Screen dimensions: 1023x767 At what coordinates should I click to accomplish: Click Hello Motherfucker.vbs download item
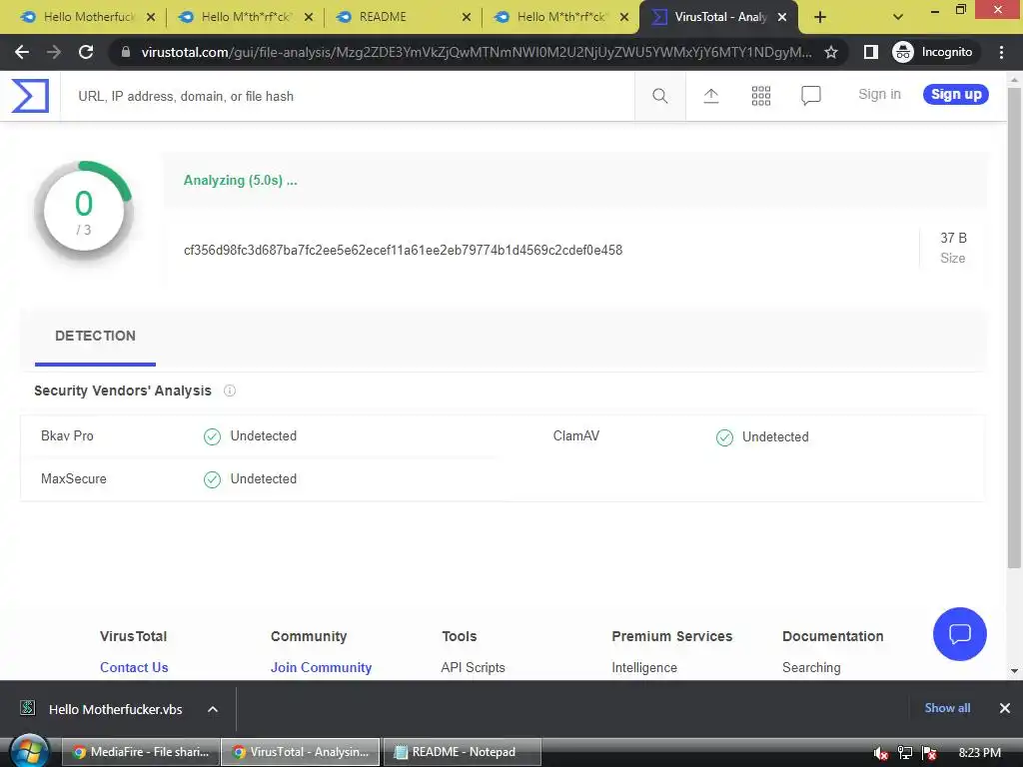tap(116, 709)
